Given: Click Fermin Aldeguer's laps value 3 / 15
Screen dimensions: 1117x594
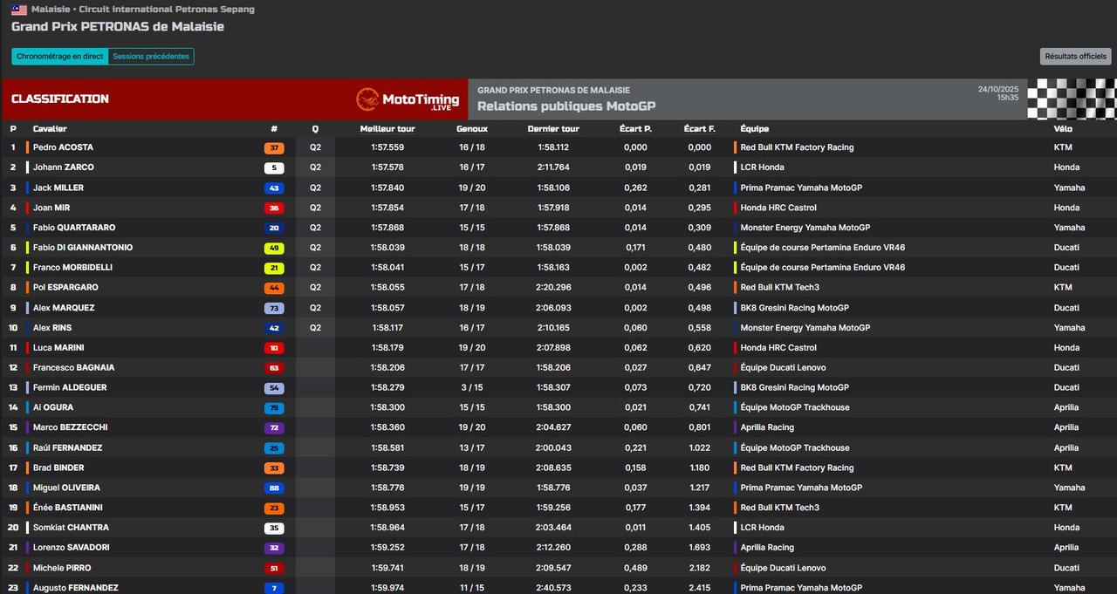Looking at the screenshot, I should [x=472, y=388].
